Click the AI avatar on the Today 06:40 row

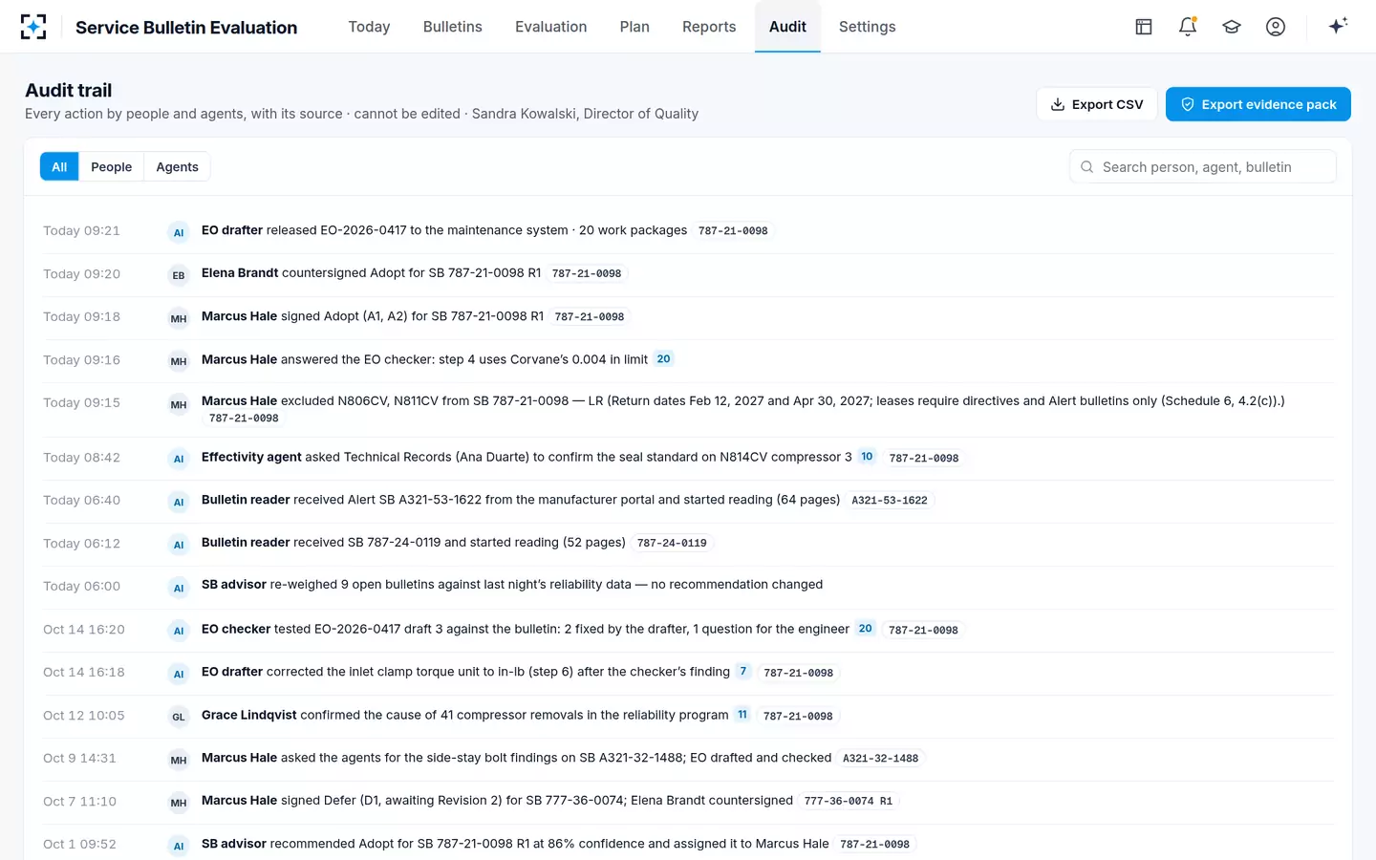pos(179,502)
